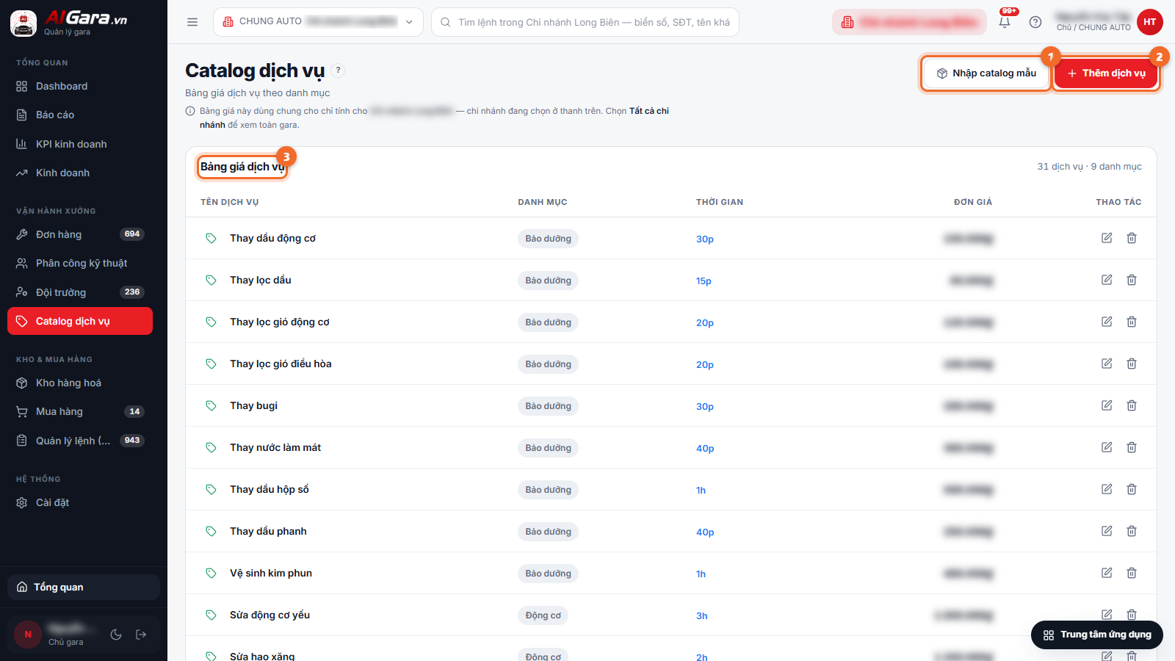Click the Động cơ tag on Sửa động cơ yếu row

(543, 615)
